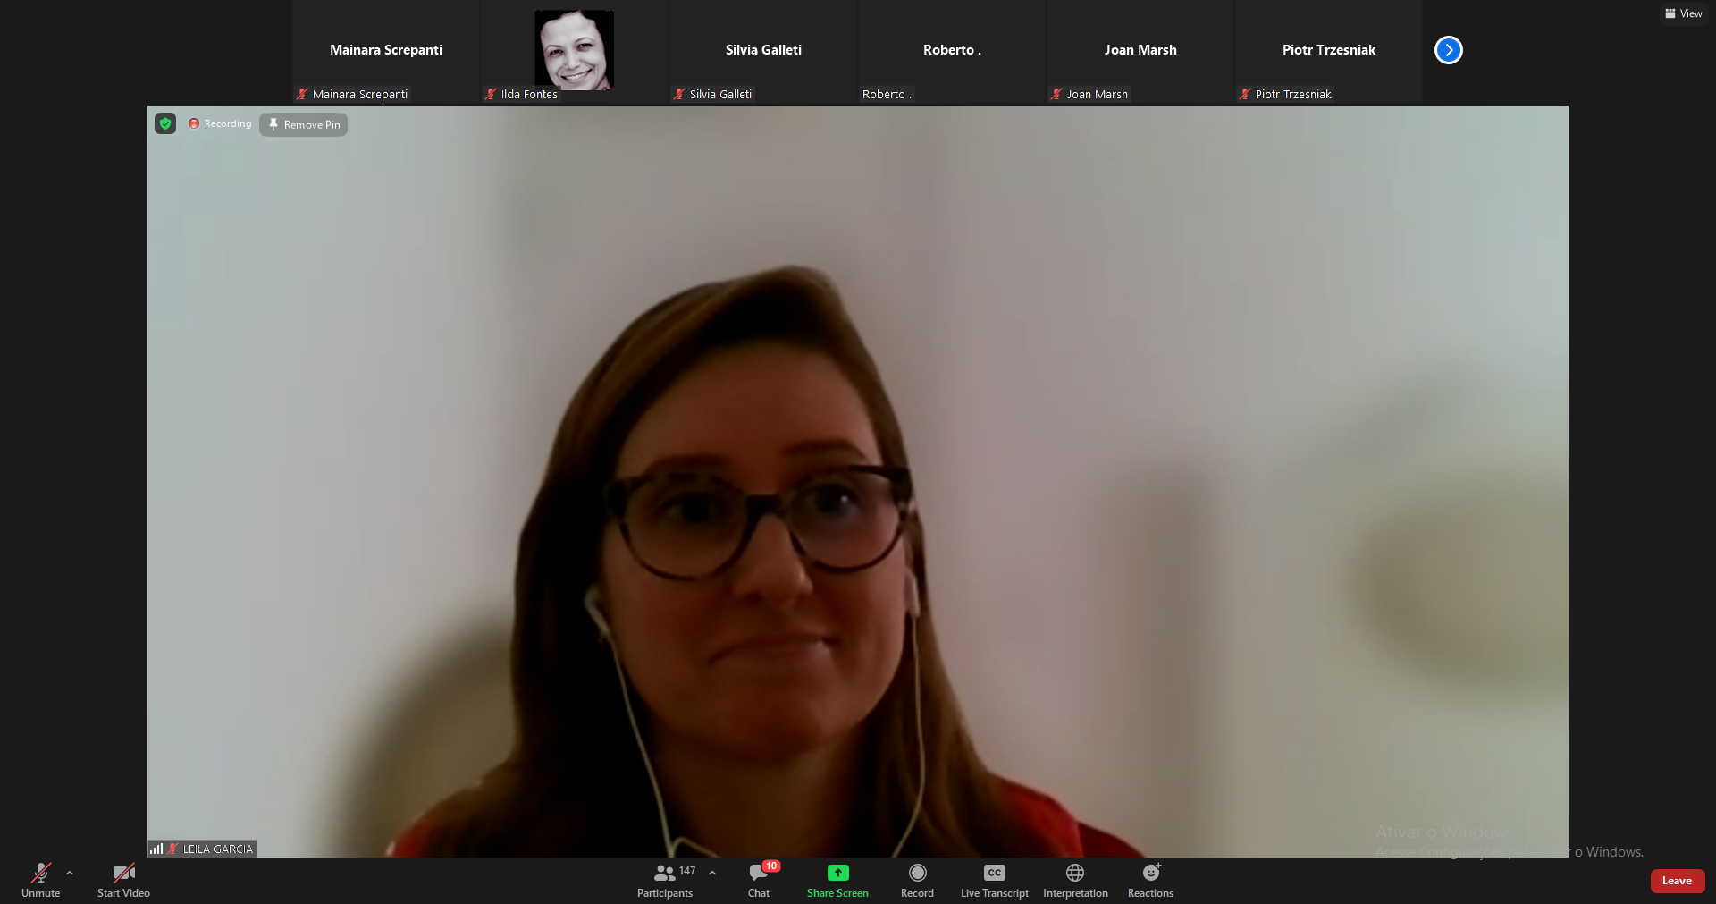
Task: Click the green Share Screen icon
Action: [x=837, y=873]
